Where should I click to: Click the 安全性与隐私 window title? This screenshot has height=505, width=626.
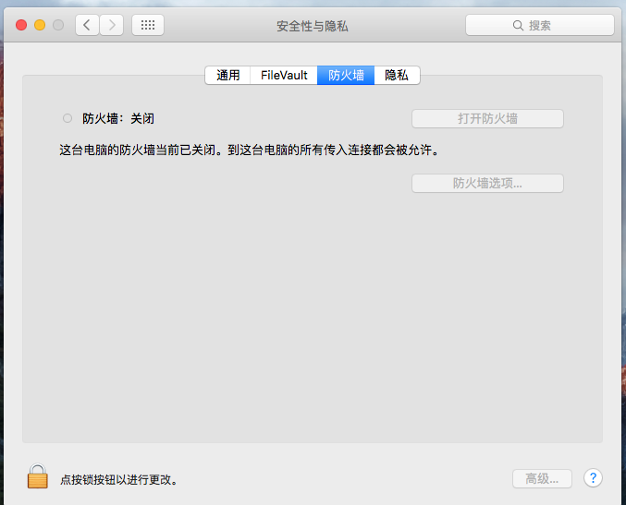coord(313,26)
